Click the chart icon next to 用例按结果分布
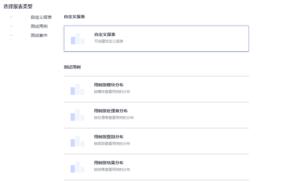Viewport: 286px width, 182px height. pos(78,167)
